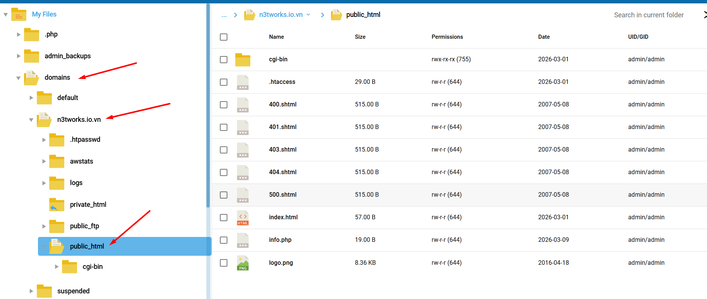
Task: Click the private_html symlink folder icon
Action: pyautogui.click(x=57, y=205)
